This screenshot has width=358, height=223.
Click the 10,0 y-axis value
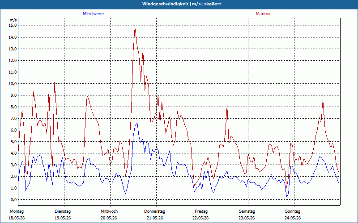(13, 83)
